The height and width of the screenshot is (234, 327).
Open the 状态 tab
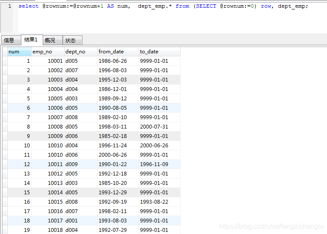click(73, 40)
